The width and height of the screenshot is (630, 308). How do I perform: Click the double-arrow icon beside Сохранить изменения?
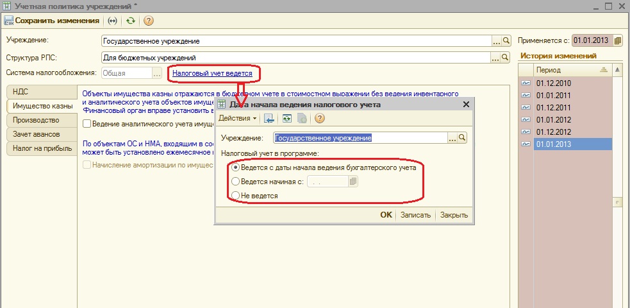pos(112,21)
